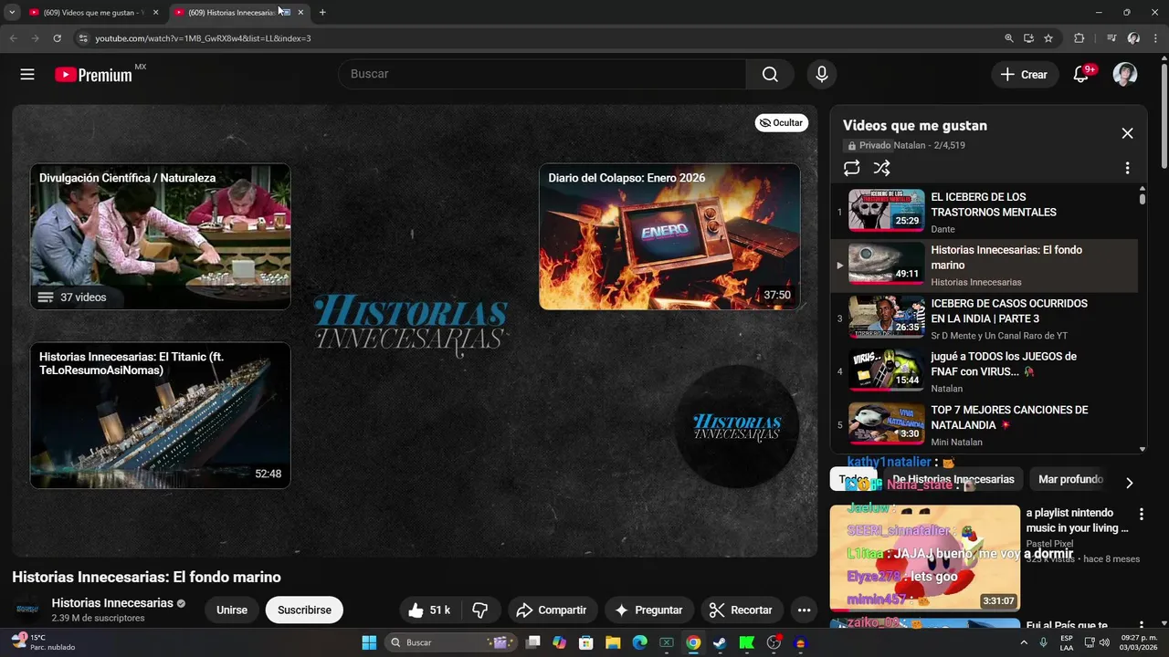This screenshot has width=1169, height=657.
Task: Toggle playlist shuffle
Action: [881, 168]
